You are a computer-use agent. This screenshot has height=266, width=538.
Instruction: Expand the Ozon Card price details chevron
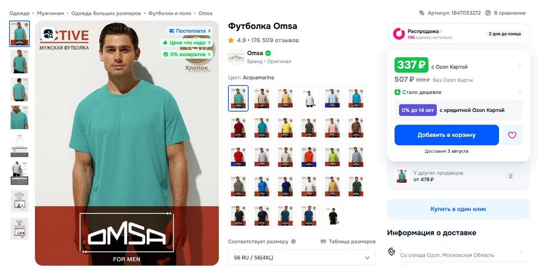pos(519,65)
